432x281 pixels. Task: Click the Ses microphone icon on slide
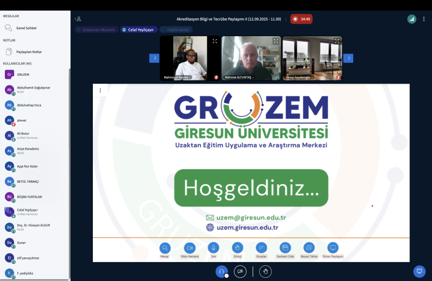point(213,248)
